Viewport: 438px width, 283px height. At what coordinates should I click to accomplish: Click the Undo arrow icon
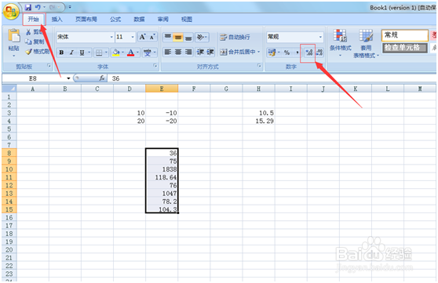(38, 7)
